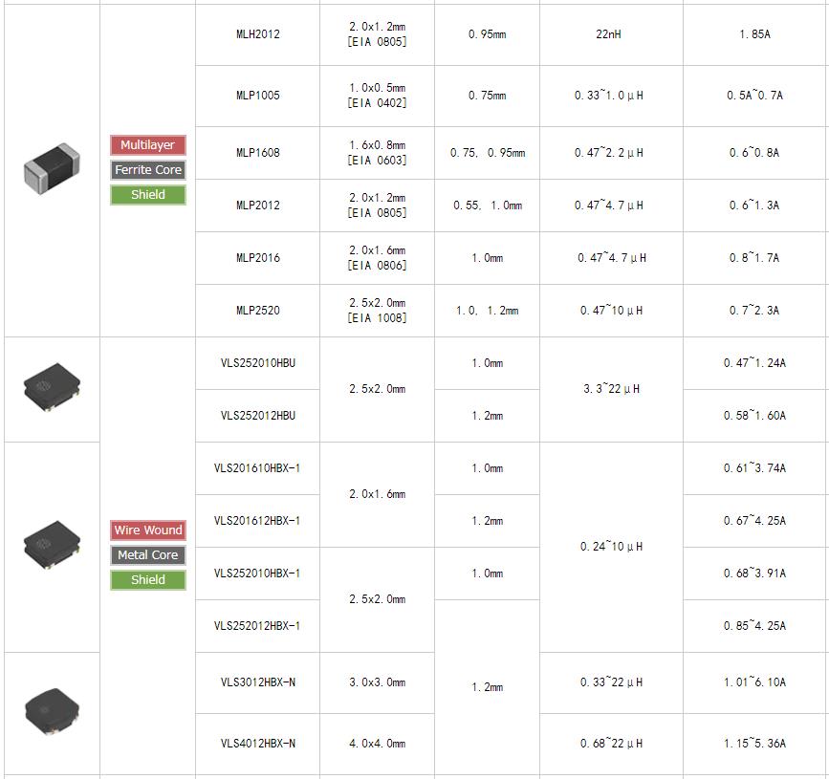Open the VLS252012HBX-1 product entry

(257, 626)
